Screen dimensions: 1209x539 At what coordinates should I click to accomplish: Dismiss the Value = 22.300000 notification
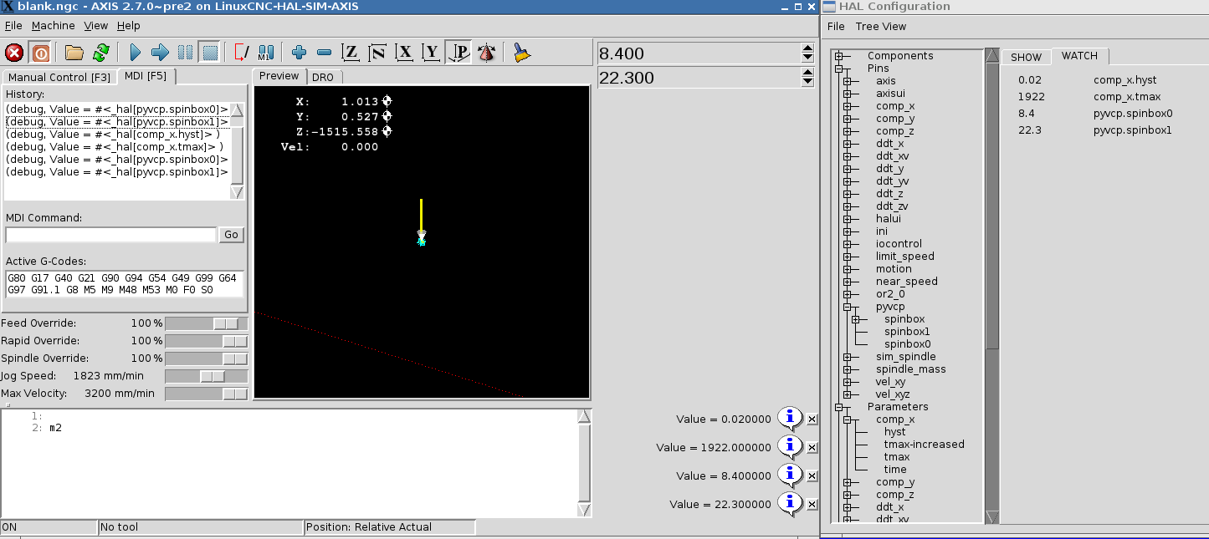(812, 505)
